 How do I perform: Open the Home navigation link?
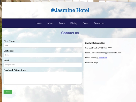[39, 23]
